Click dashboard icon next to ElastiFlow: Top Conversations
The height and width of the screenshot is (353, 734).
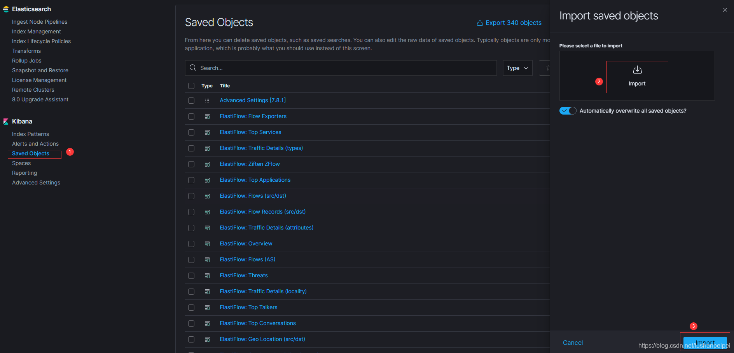207,323
